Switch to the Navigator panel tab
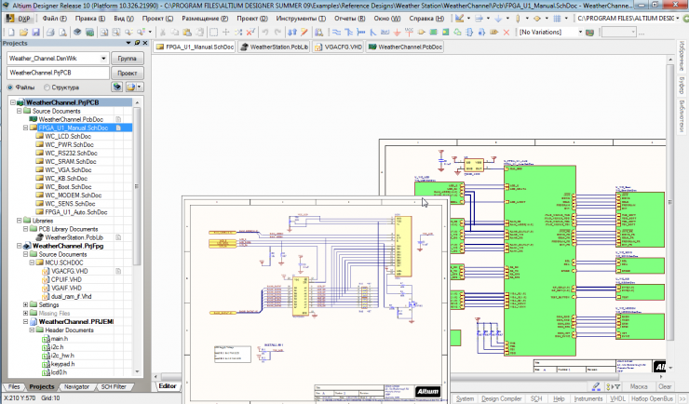Viewport: 689px width, 404px height. pyautogui.click(x=76, y=387)
